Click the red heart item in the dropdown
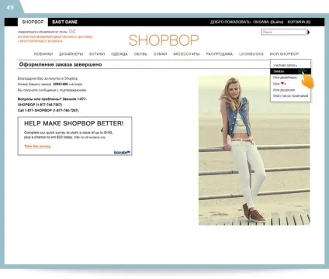Image resolution: width=329 pixels, height=279 pixels. pyautogui.click(x=279, y=84)
